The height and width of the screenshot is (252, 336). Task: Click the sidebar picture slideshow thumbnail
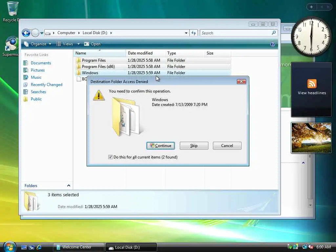click(311, 137)
